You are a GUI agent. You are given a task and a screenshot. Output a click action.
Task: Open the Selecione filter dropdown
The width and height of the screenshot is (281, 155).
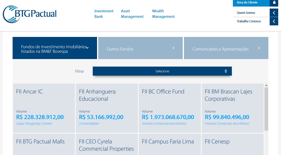coord(162,71)
